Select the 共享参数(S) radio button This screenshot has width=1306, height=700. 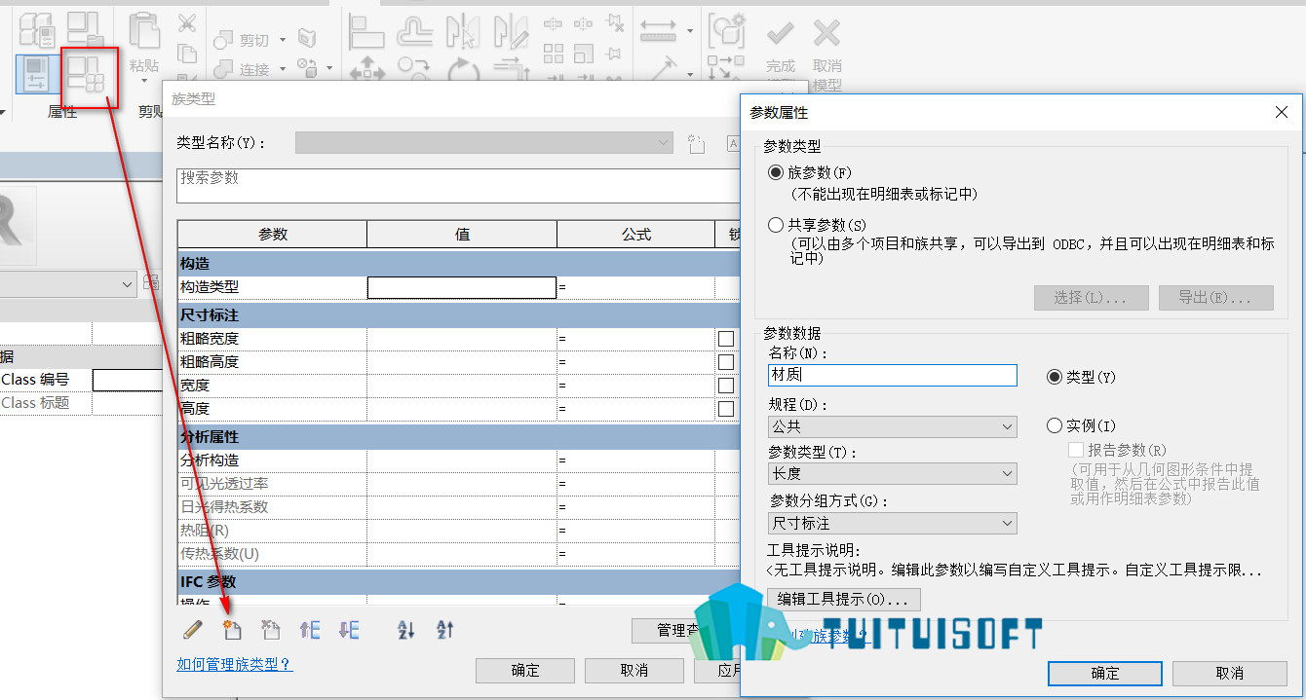point(776,225)
